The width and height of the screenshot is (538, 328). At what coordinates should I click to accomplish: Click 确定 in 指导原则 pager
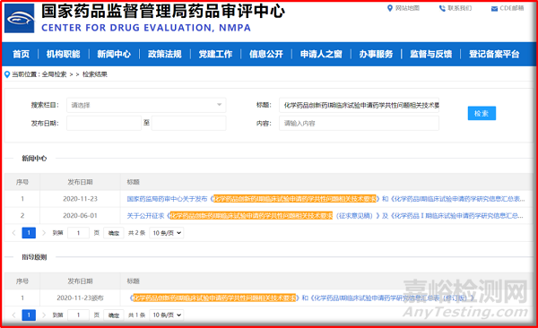click(x=114, y=315)
